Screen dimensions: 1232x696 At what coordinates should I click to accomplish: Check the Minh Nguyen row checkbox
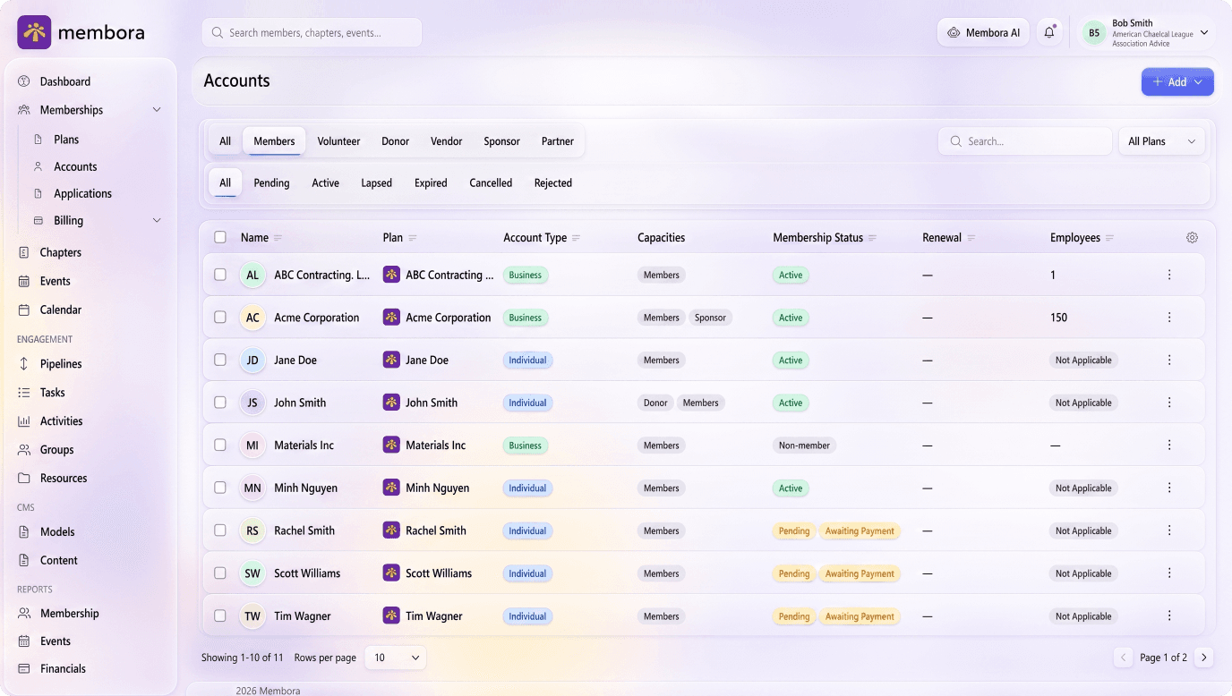[220, 488]
